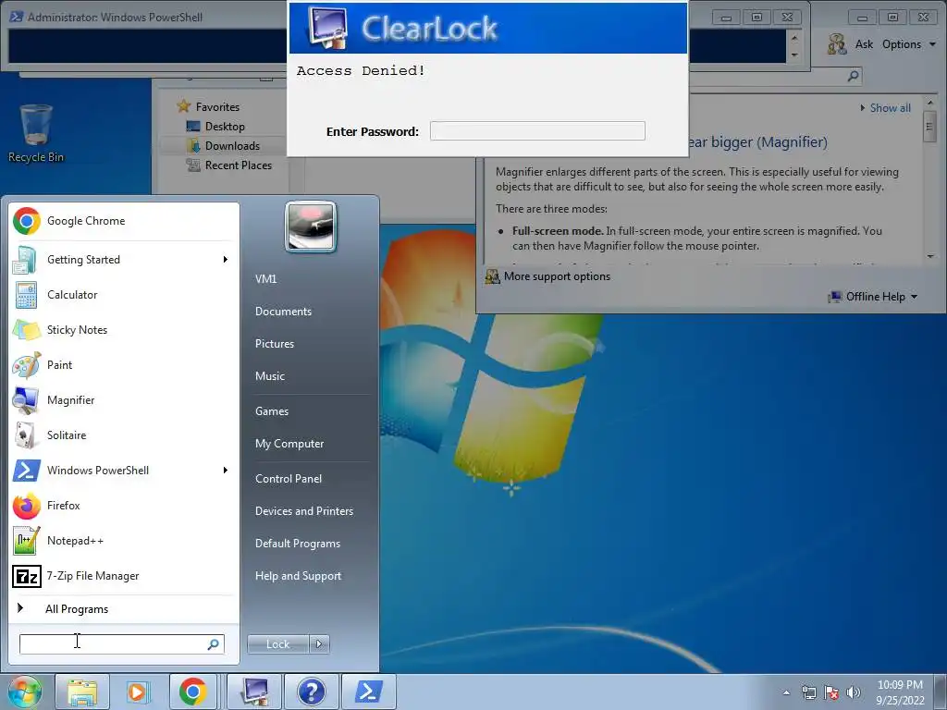Click the taskbar clock and date
947x710 pixels.
pos(900,692)
